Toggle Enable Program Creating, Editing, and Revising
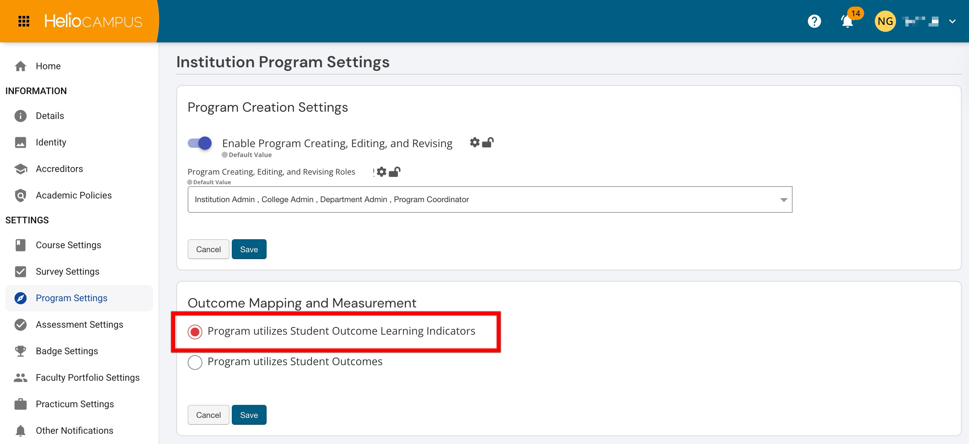 point(200,143)
